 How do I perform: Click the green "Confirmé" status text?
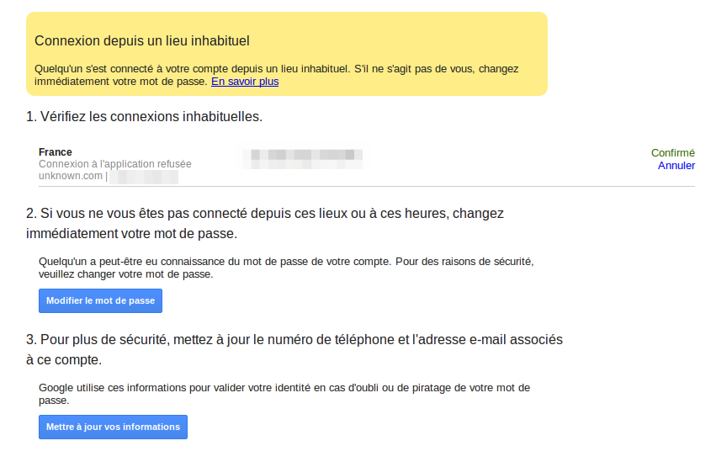672,153
